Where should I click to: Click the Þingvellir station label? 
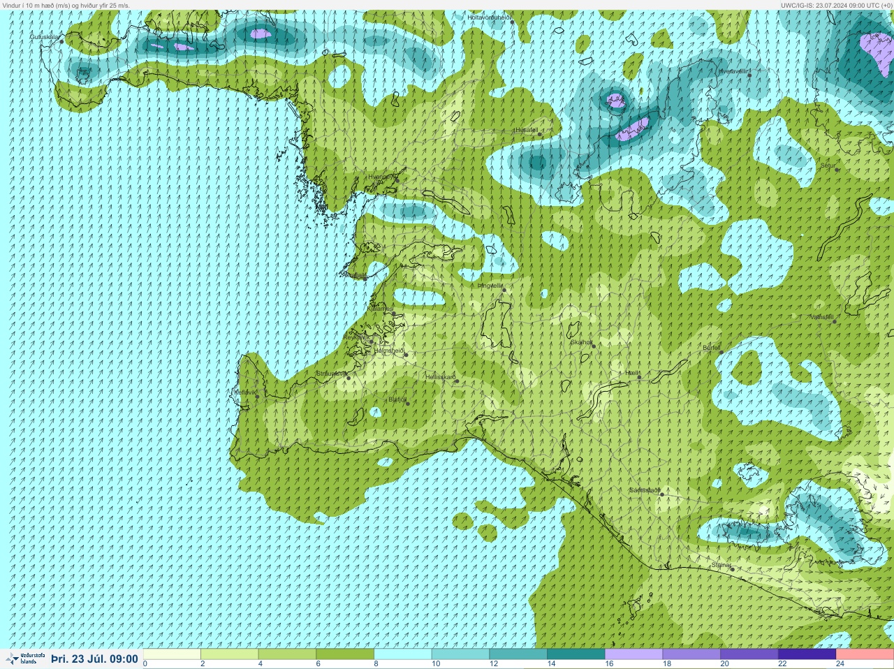point(490,285)
